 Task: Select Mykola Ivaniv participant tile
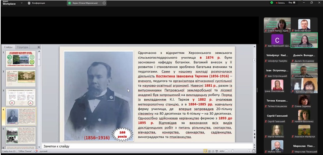pyautogui.click(x=277, y=146)
